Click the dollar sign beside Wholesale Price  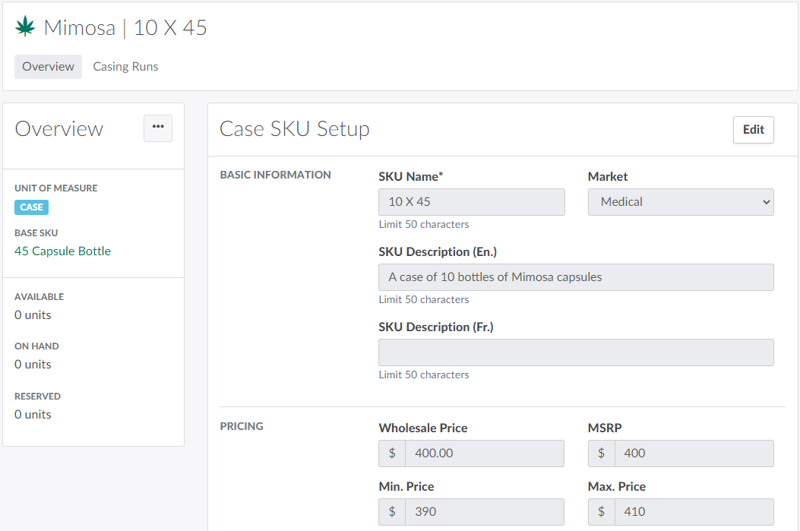(x=392, y=454)
